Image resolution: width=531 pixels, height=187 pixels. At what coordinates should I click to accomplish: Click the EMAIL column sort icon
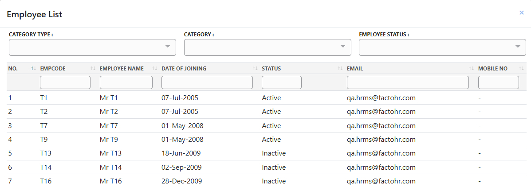pyautogui.click(x=471, y=69)
